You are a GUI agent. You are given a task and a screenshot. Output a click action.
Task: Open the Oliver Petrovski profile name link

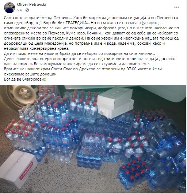[31, 4]
